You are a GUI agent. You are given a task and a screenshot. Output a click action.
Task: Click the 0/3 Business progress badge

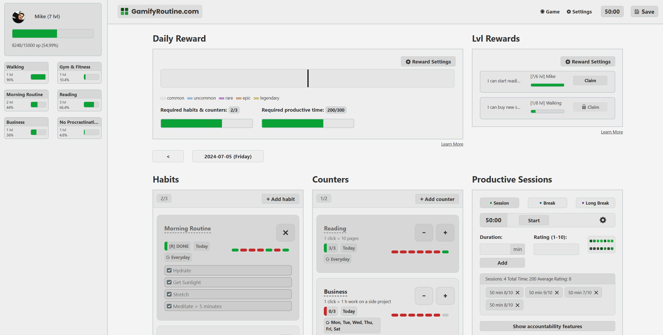click(331, 311)
